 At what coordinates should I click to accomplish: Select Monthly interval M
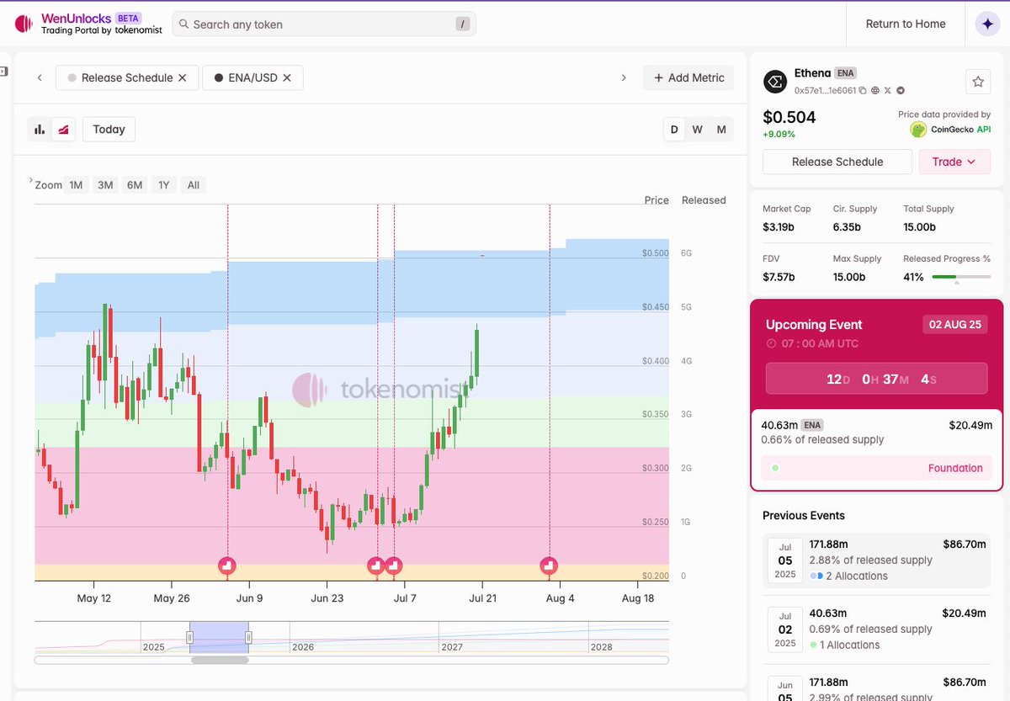click(721, 130)
